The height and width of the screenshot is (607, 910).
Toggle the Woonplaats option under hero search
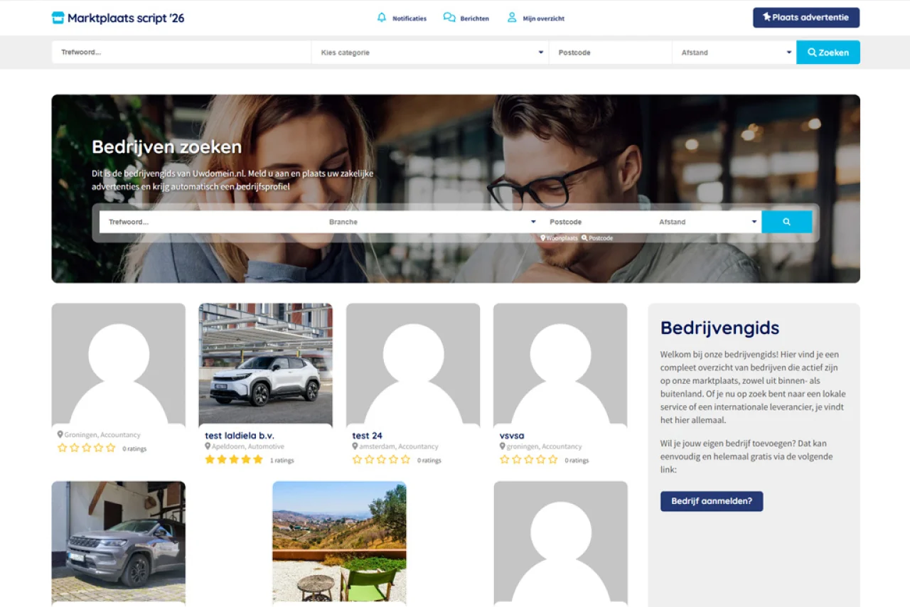point(561,237)
